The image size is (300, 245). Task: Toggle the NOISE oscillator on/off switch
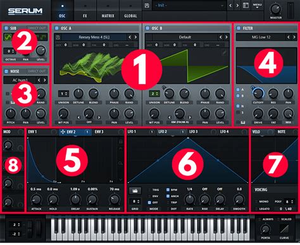6,72
